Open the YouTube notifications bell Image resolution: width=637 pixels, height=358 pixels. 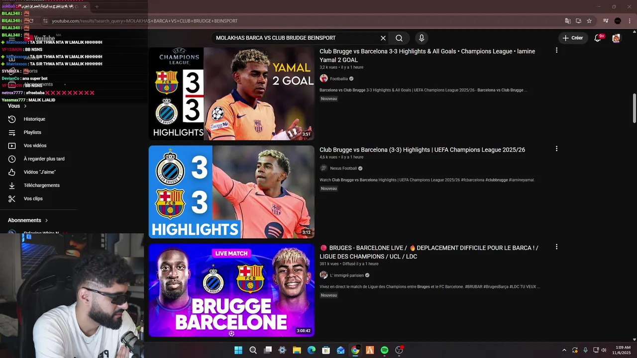[598, 38]
